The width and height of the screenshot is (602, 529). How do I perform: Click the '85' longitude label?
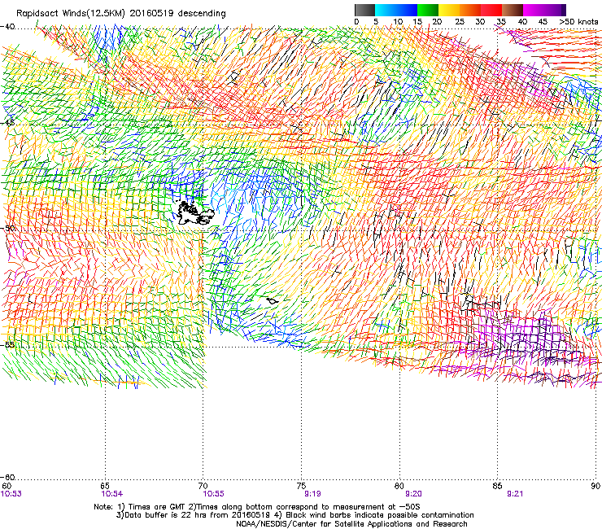pos(497,487)
